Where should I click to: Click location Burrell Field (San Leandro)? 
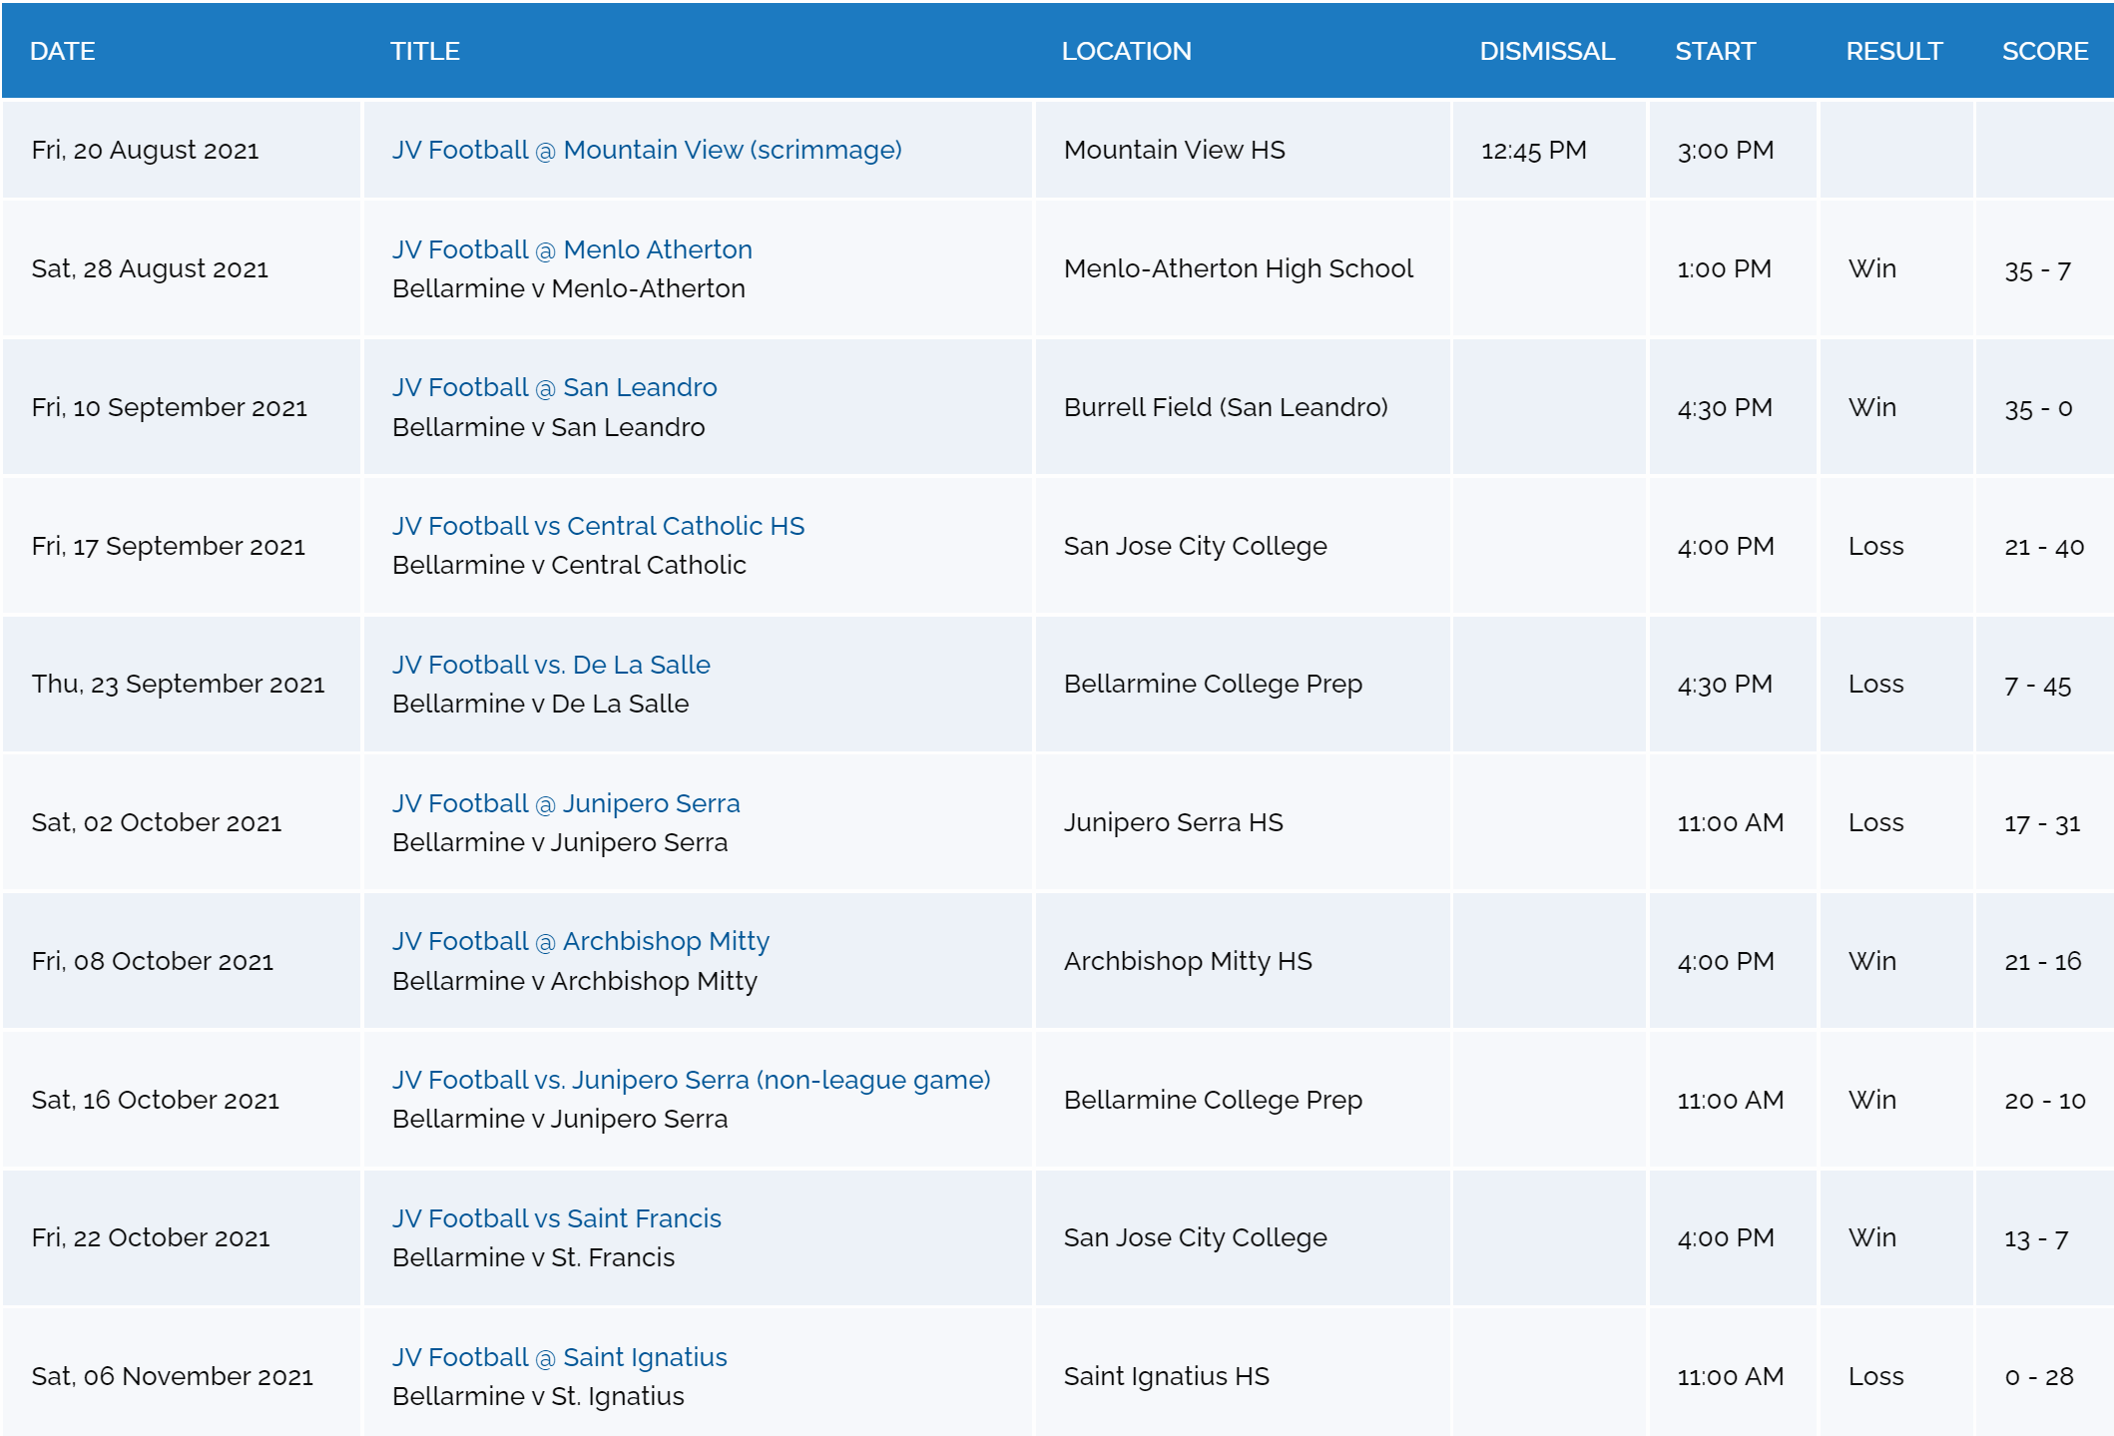point(1226,407)
